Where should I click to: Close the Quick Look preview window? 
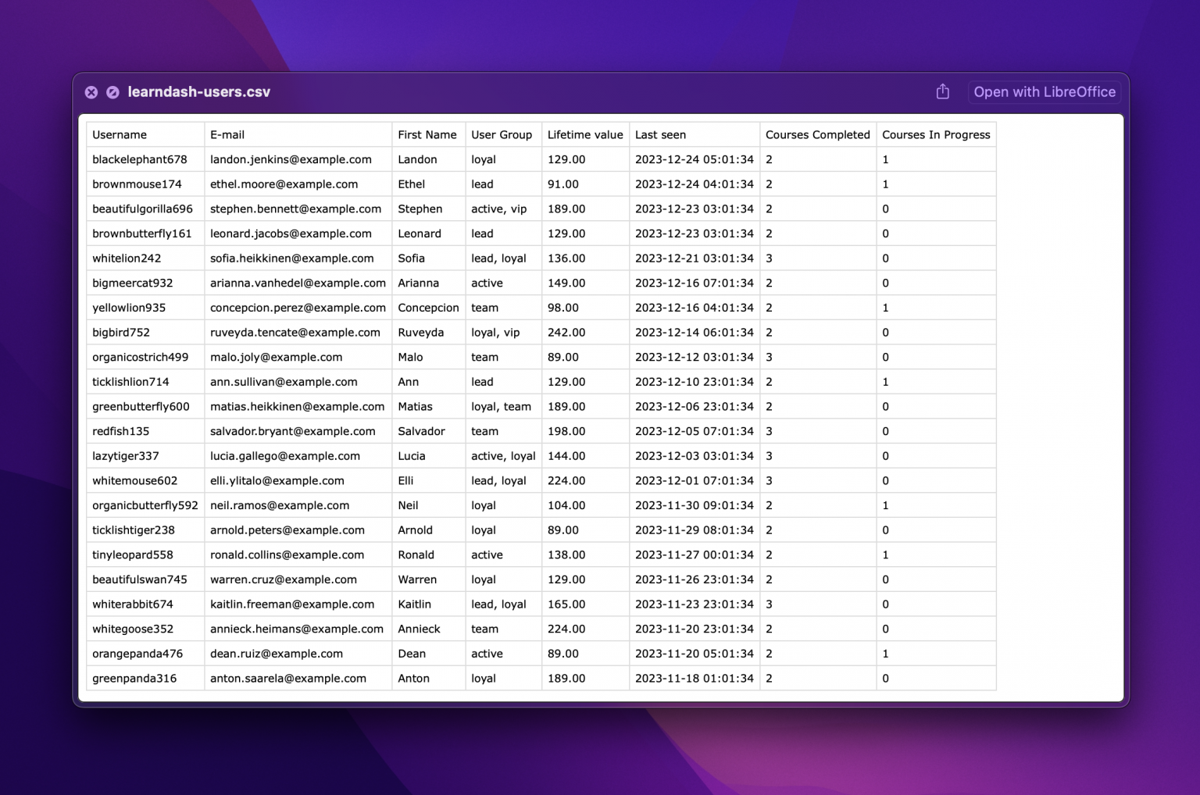91,92
